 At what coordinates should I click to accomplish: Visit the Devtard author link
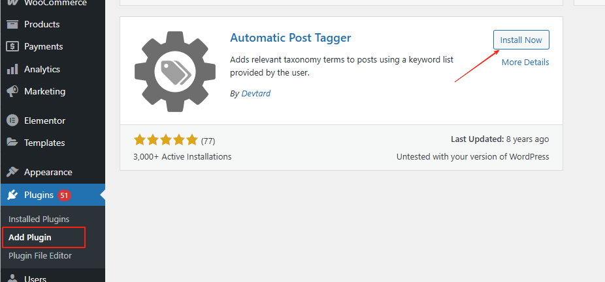pyautogui.click(x=255, y=94)
